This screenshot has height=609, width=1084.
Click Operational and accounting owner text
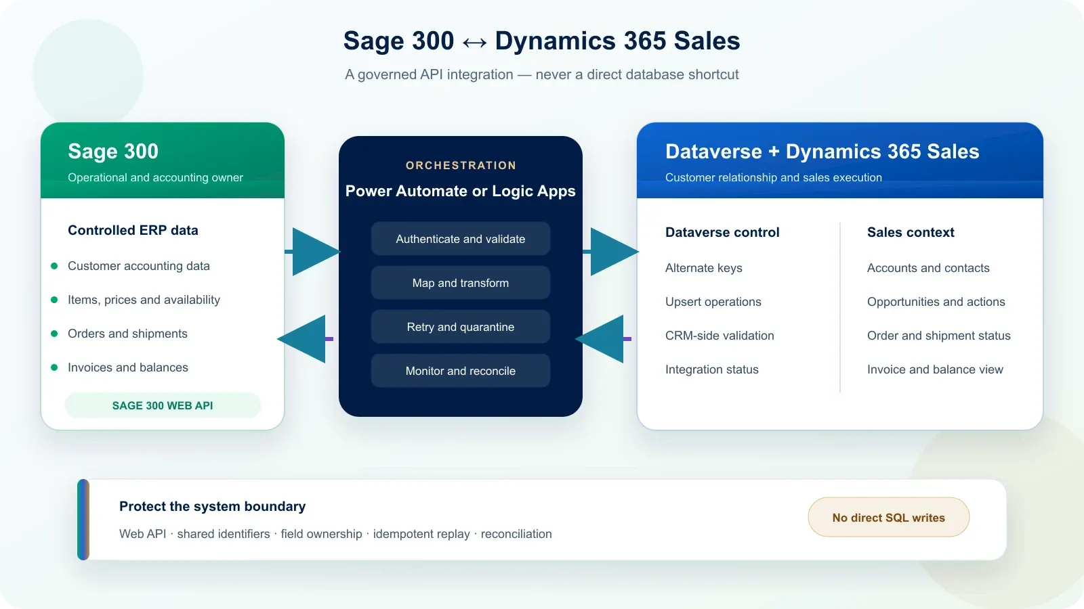click(x=155, y=177)
